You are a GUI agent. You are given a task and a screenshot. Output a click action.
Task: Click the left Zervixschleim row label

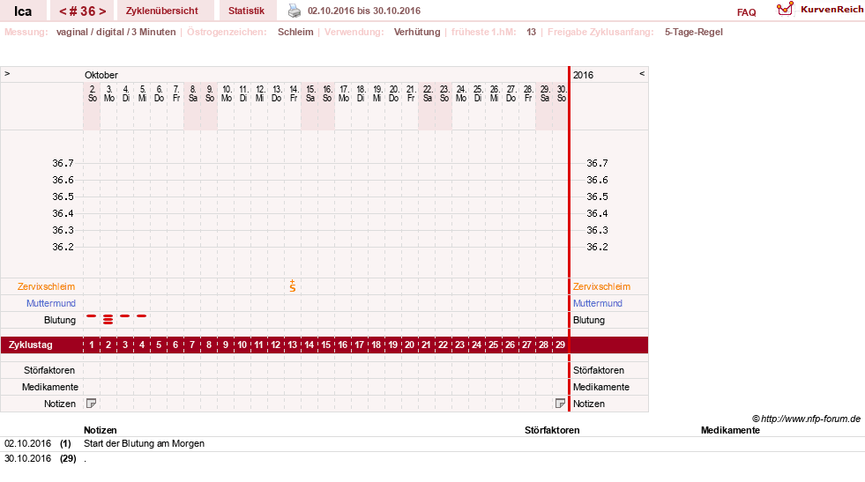point(47,286)
